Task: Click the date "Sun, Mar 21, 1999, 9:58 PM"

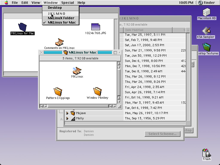Action: (145, 50)
